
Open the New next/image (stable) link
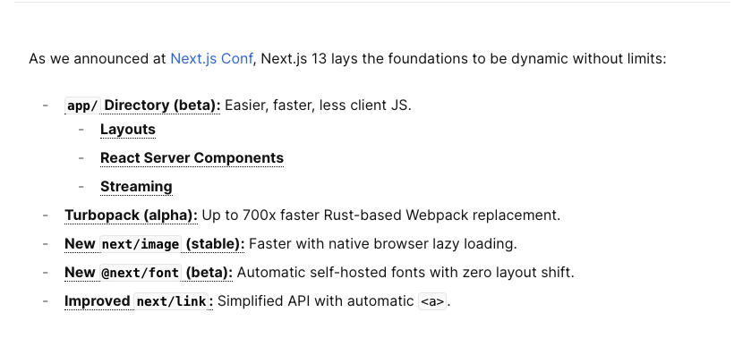pos(155,244)
